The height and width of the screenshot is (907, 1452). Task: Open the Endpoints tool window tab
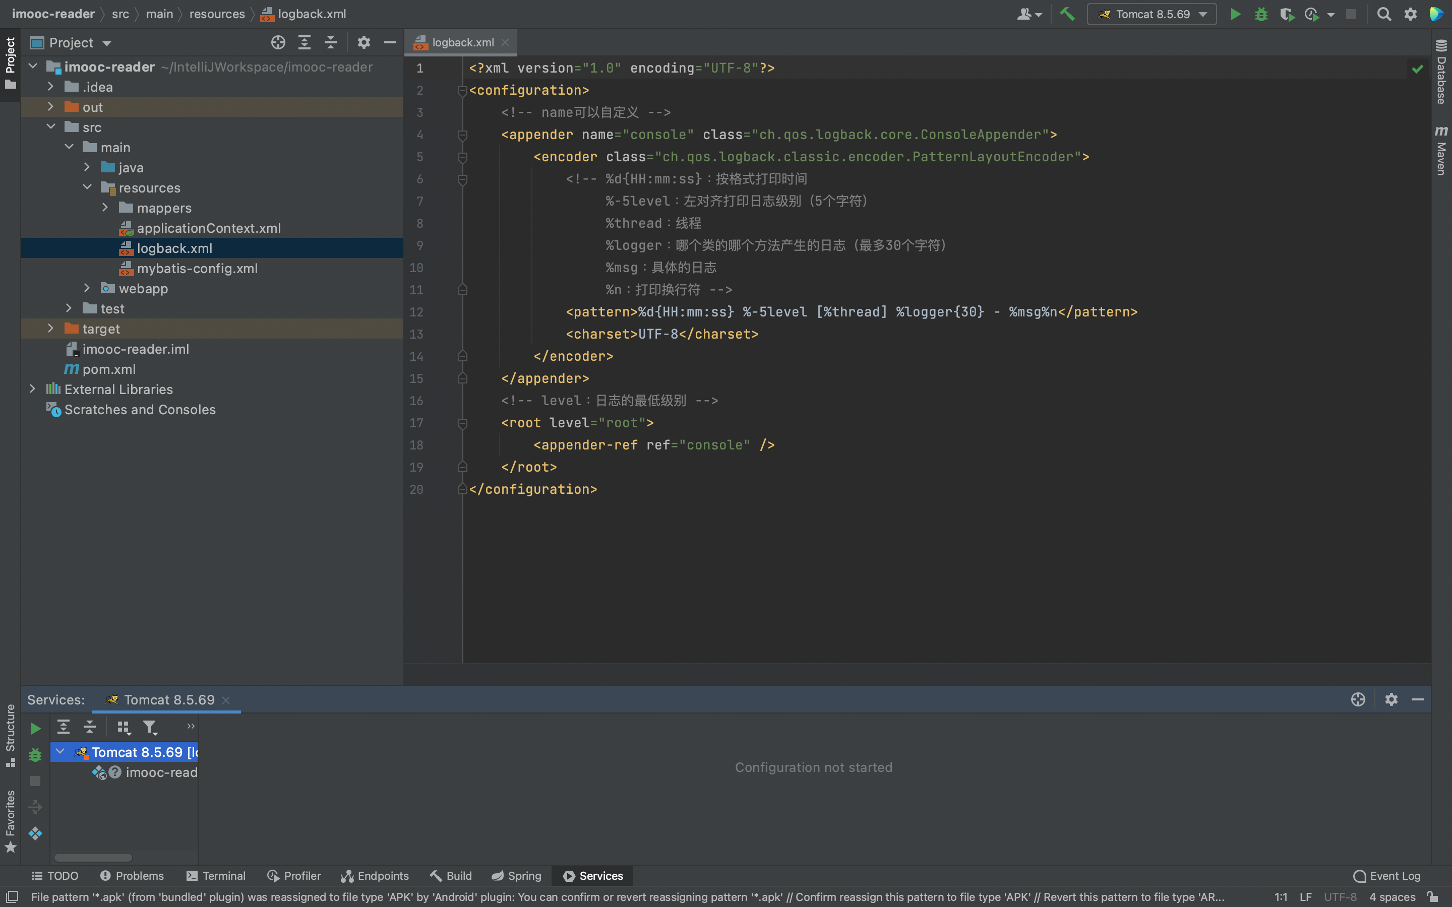tap(375, 876)
